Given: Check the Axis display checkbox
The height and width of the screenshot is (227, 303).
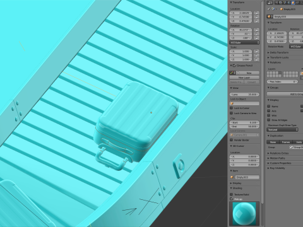Looking at the screenshot, I should click(269, 111).
